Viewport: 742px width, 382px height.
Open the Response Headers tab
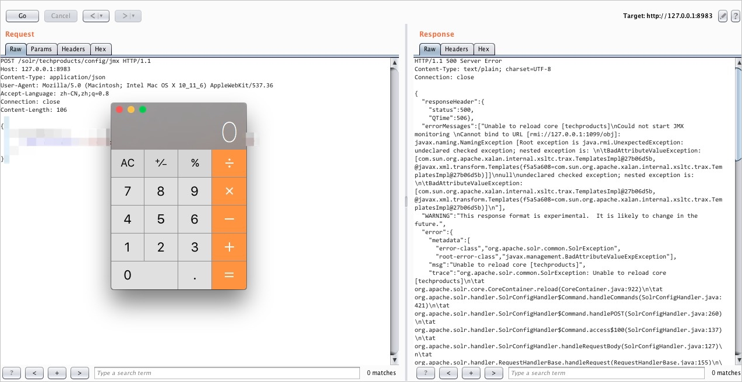(457, 49)
